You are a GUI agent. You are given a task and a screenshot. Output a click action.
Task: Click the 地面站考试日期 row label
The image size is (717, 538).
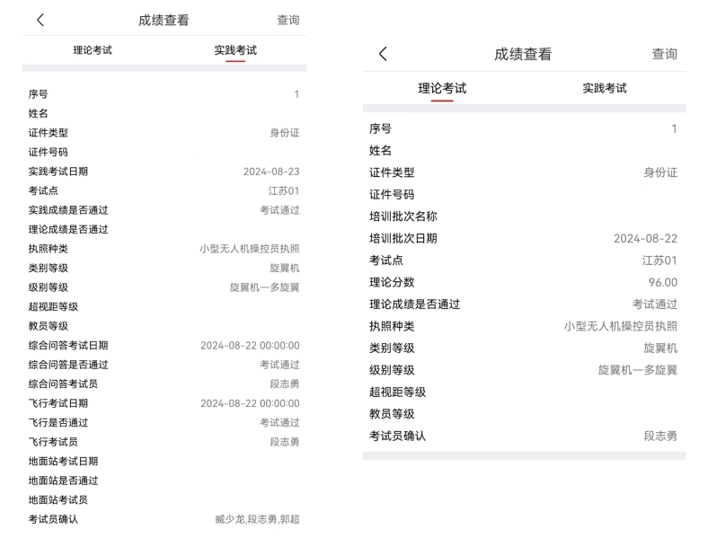(x=63, y=462)
